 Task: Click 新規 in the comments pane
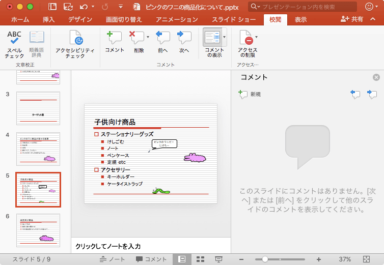point(250,94)
